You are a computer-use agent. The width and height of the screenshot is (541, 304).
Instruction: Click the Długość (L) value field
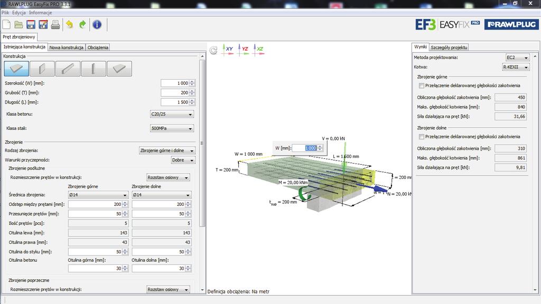(175, 102)
